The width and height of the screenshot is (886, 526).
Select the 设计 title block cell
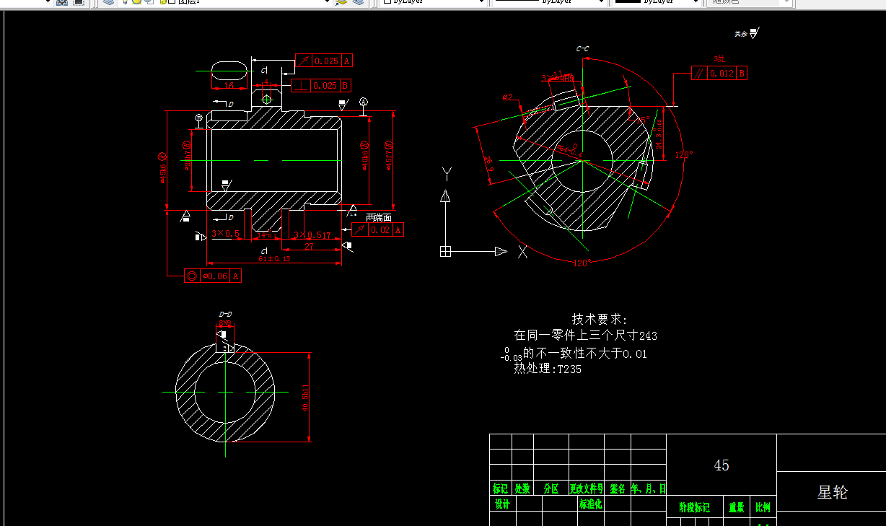(503, 504)
